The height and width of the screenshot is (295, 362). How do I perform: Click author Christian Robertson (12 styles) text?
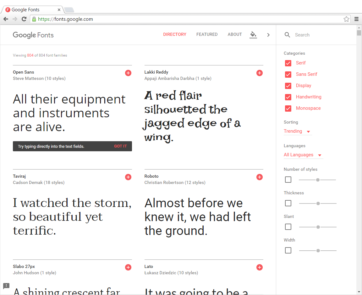(x=175, y=183)
